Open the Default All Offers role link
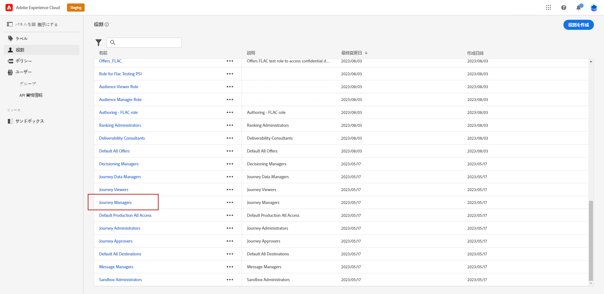 114,151
